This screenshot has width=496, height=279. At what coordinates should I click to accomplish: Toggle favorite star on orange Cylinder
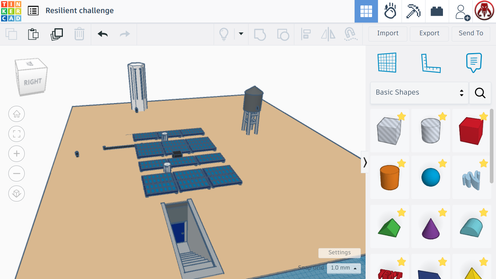pyautogui.click(x=401, y=164)
